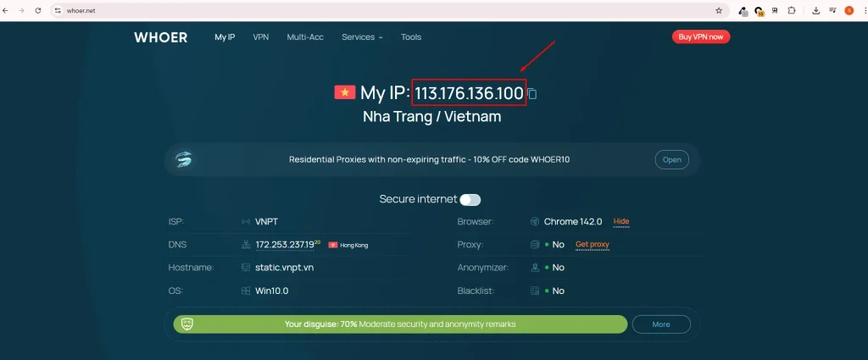Go to Multi-Acc in navigation
This screenshot has height=360, width=868.
pyautogui.click(x=305, y=37)
